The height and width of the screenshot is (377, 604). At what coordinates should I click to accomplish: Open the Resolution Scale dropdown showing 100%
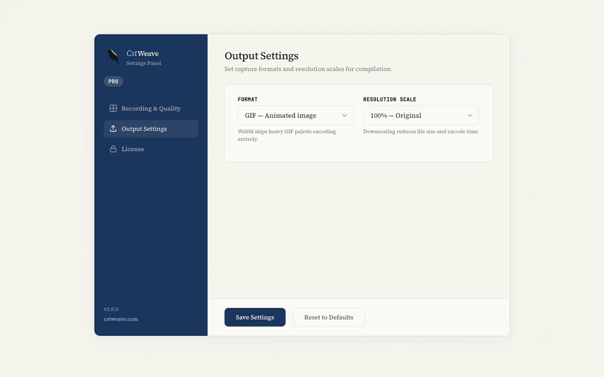[x=421, y=115]
